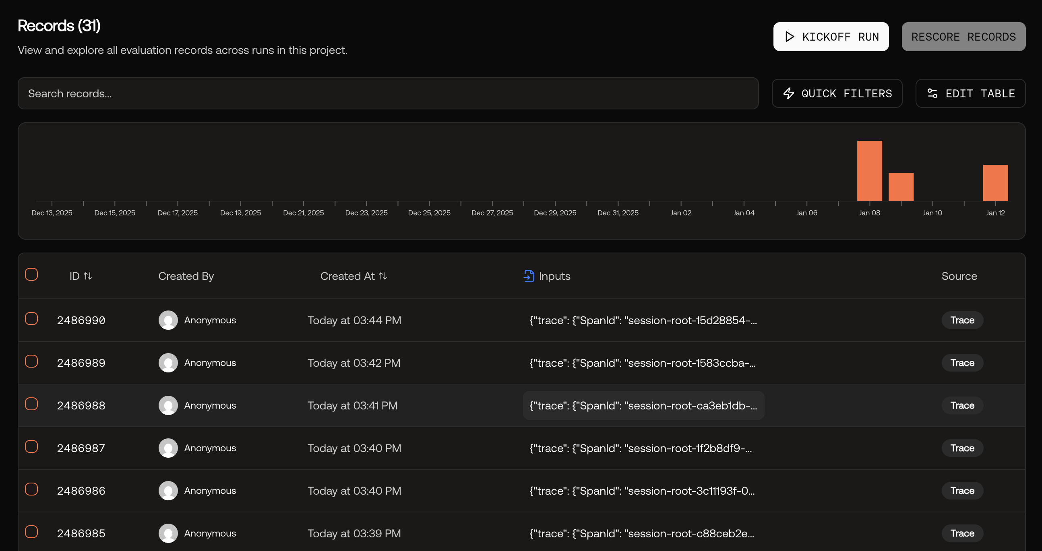
Task: Click 'Today at 03:41 PM' timestamp
Action: click(352, 405)
